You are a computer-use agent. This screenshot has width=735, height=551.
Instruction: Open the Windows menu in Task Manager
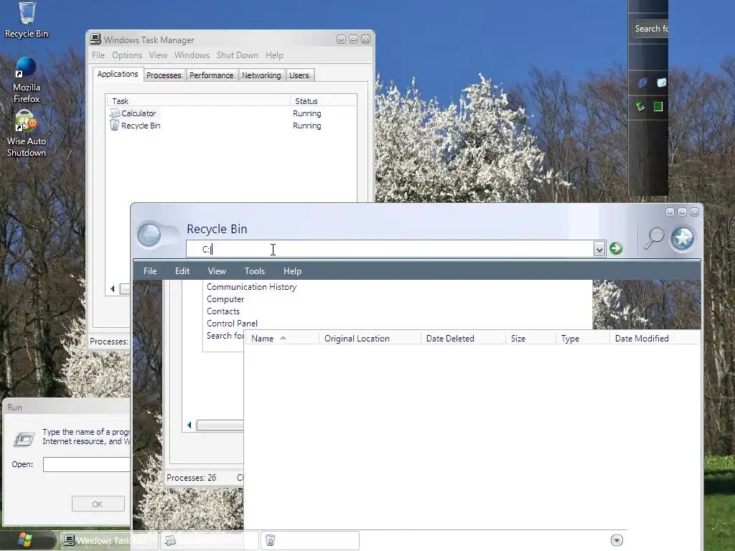[192, 55]
